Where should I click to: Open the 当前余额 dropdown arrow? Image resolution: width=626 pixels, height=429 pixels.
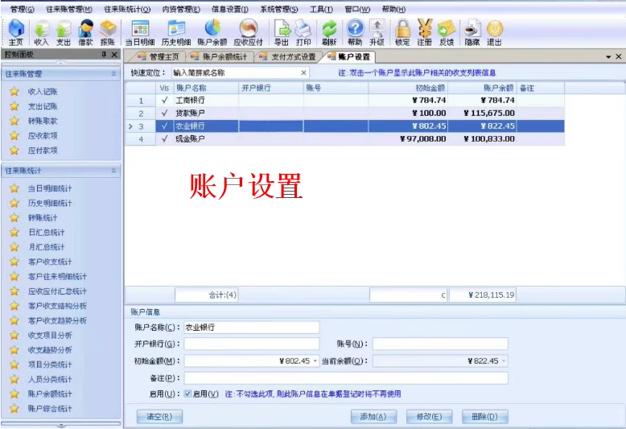(x=504, y=361)
